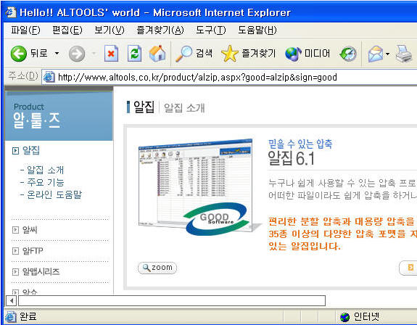The image size is (417, 325).
Task: Open the 편집(E) menu
Action: click(x=67, y=30)
